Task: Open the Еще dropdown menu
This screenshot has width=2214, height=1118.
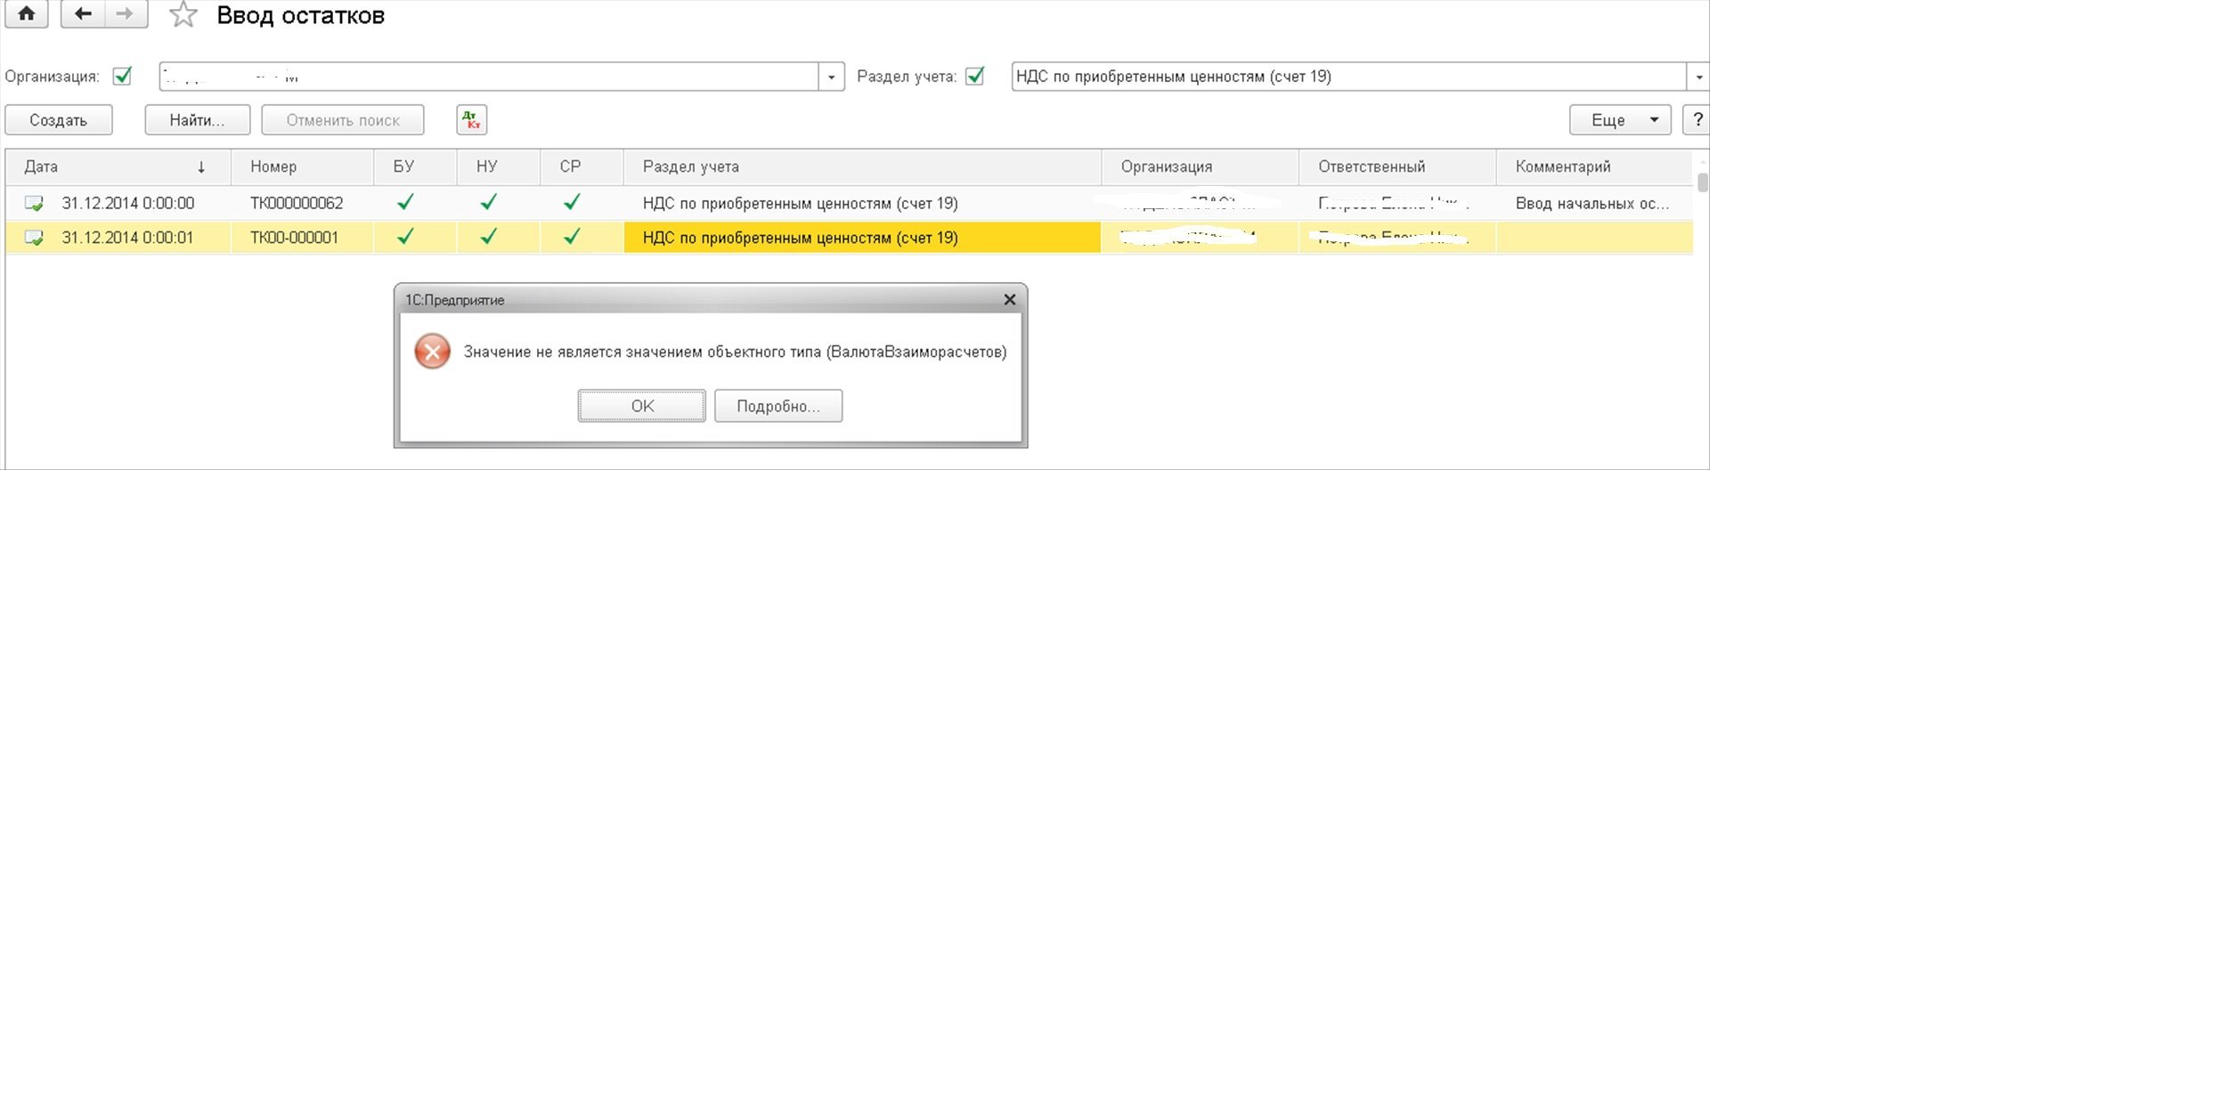Action: click(1619, 120)
